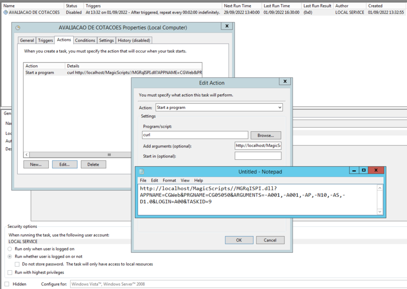407x289 pixels.
Task: Open Notepad View menu
Action: [x=185, y=180]
